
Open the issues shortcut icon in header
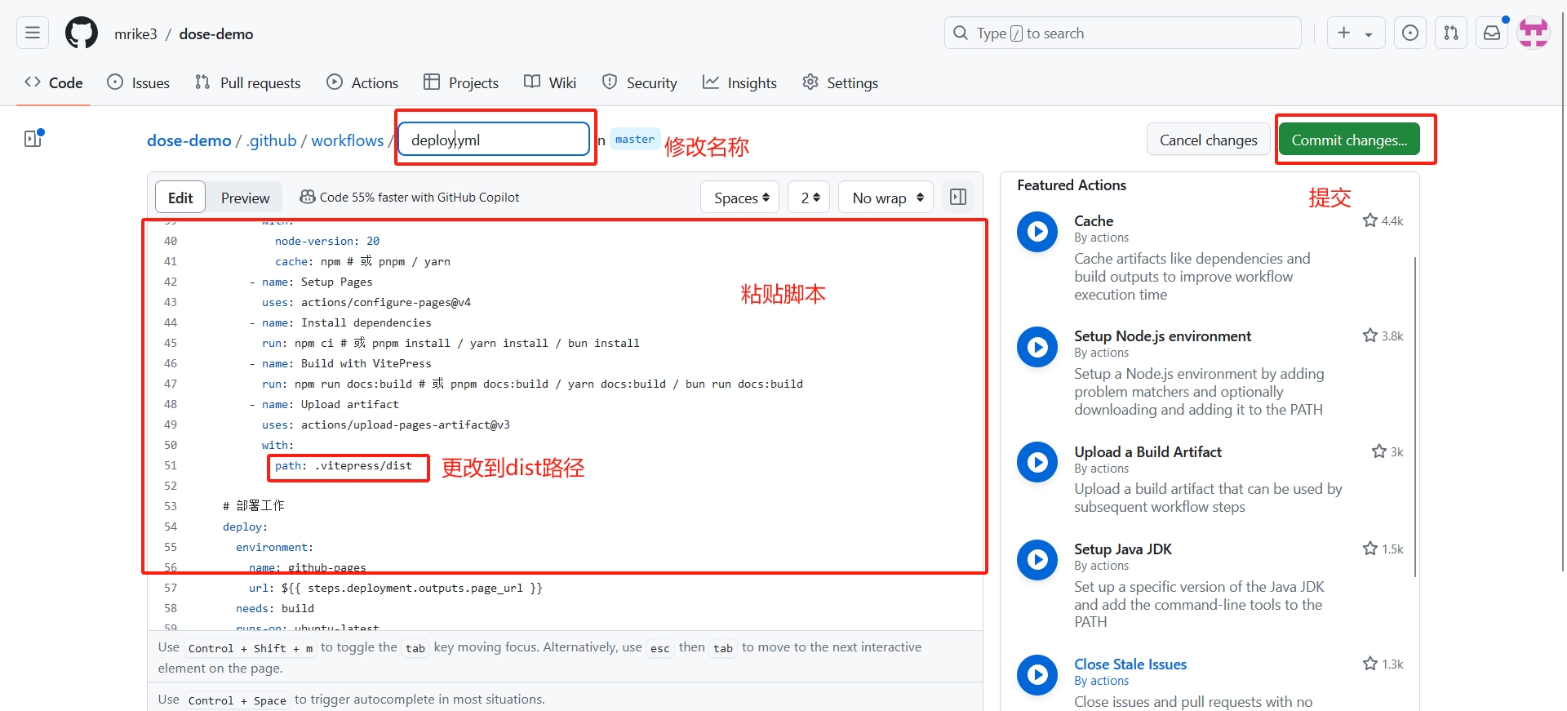point(1409,33)
